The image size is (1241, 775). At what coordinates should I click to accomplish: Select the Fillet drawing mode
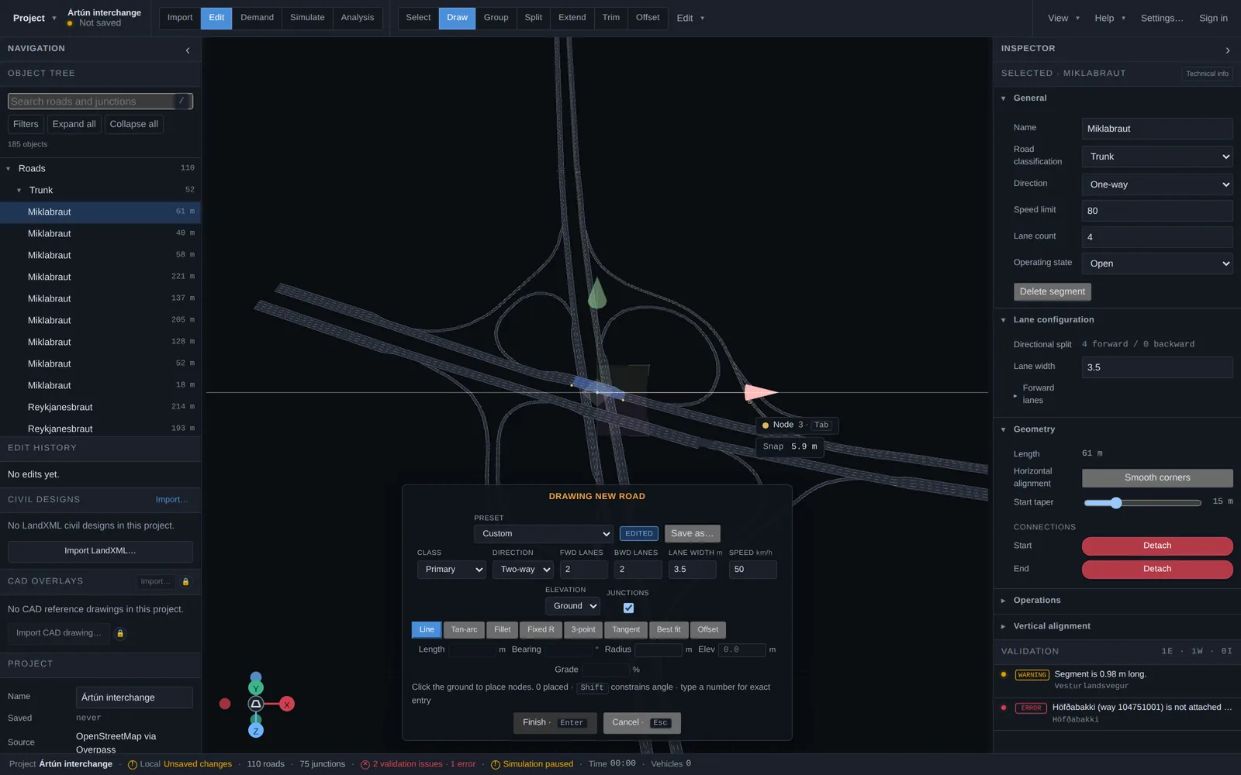(x=503, y=630)
